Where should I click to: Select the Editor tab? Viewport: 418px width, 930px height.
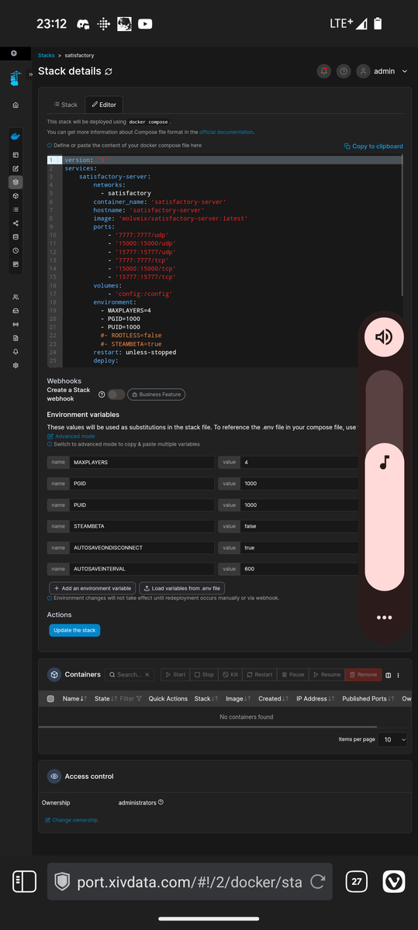(103, 105)
